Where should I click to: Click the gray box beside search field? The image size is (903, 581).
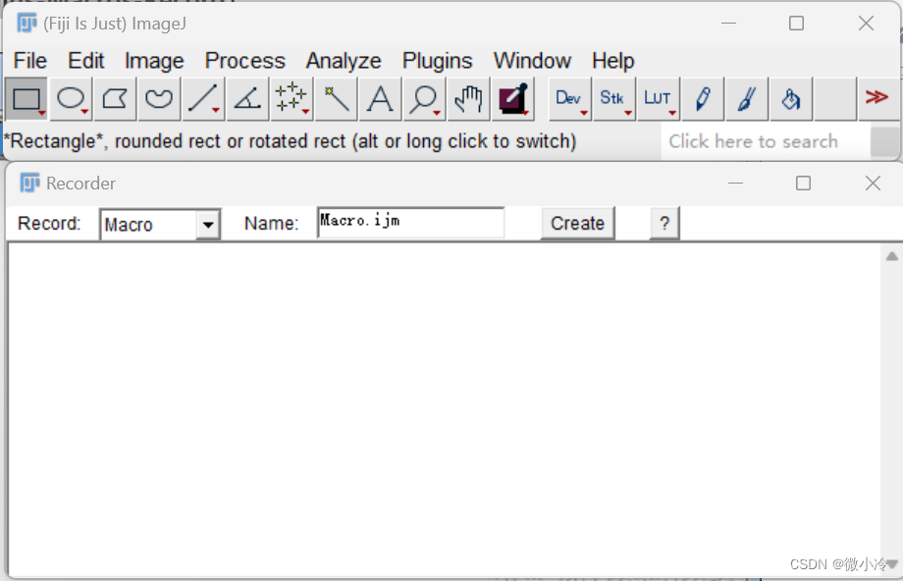(884, 141)
